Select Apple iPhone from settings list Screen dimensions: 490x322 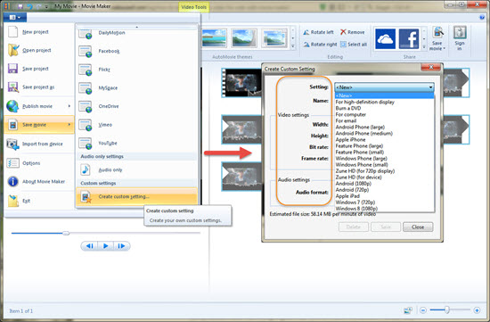350,139
